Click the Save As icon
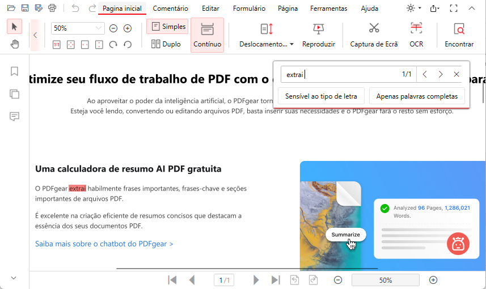The width and height of the screenshot is (486, 289). tap(39, 8)
